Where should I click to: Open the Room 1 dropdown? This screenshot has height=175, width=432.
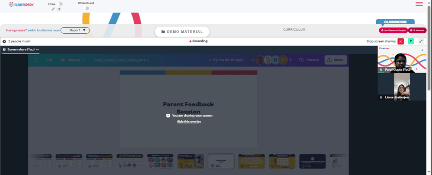(x=75, y=30)
